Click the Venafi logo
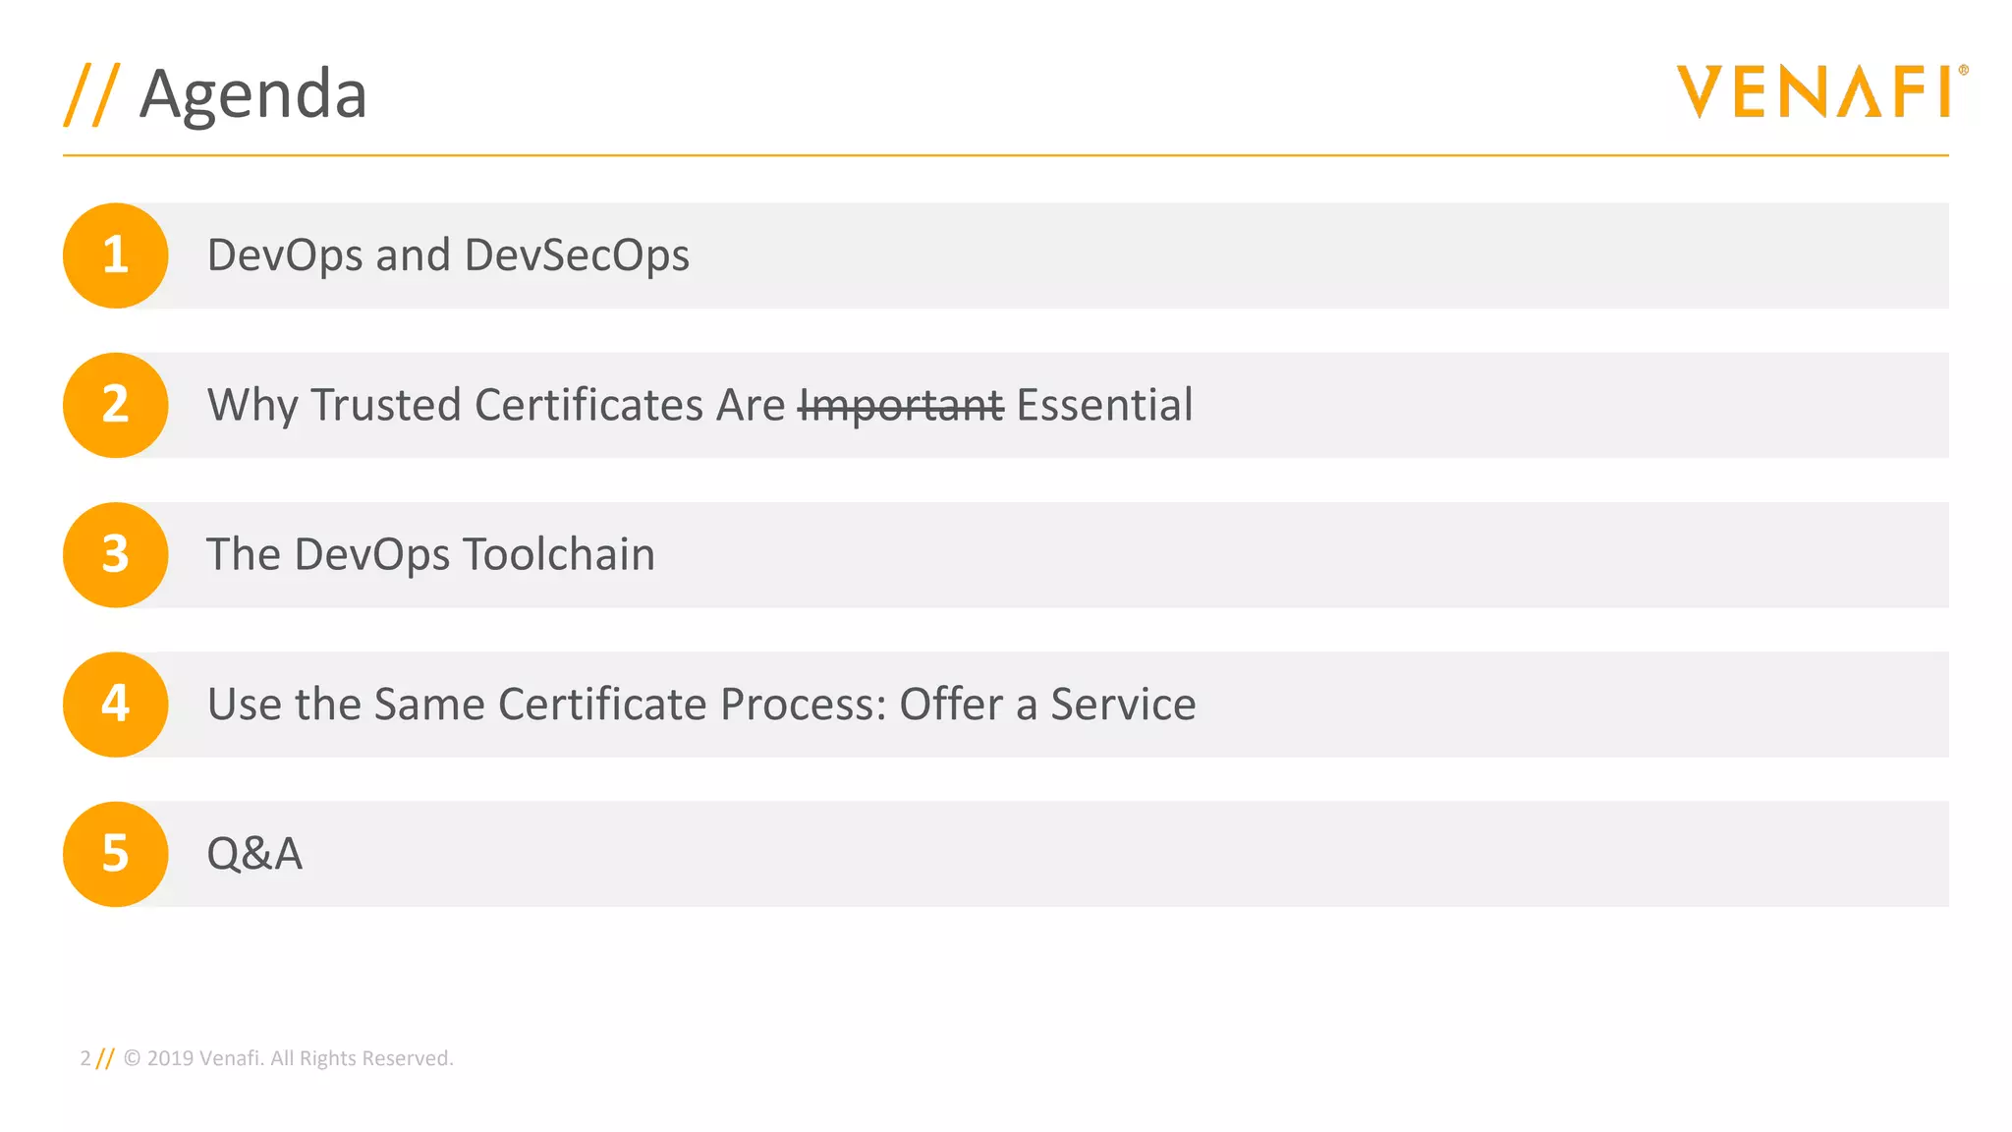Image resolution: width=2012 pixels, height=1132 pixels. [x=1814, y=92]
